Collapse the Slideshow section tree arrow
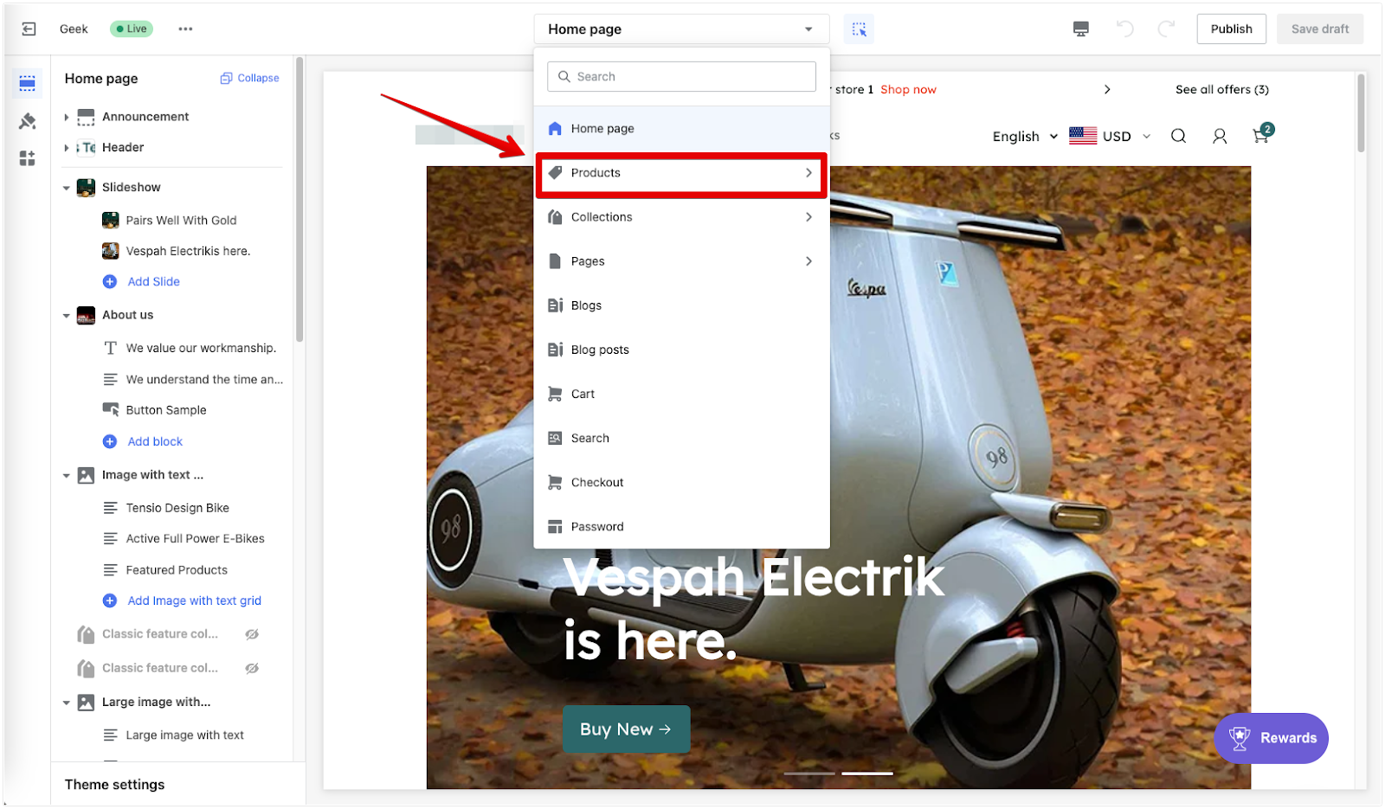This screenshot has height=809, width=1385. [66, 188]
